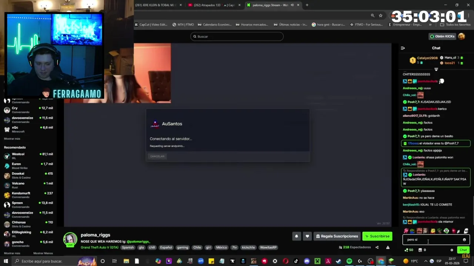The height and width of the screenshot is (266, 474).
Task: Click the WawitasRP tag
Action: (x=268, y=248)
